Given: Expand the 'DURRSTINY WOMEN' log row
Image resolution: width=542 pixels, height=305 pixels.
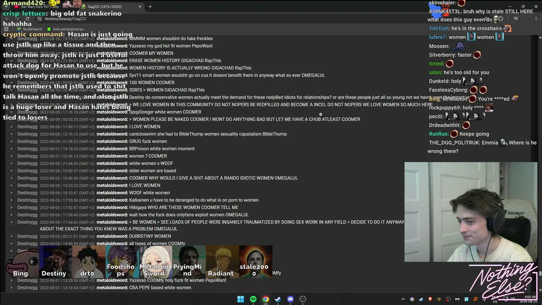Looking at the screenshot, I should point(11,236).
